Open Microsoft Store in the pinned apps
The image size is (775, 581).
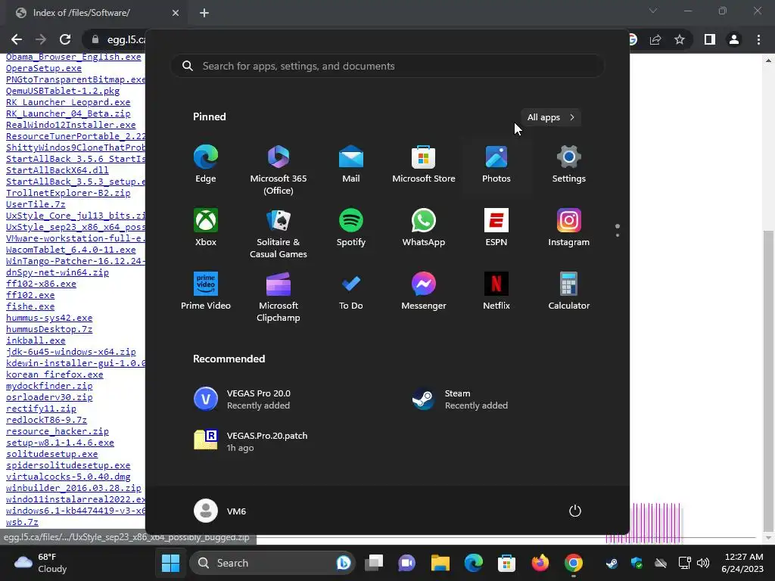[424, 164]
